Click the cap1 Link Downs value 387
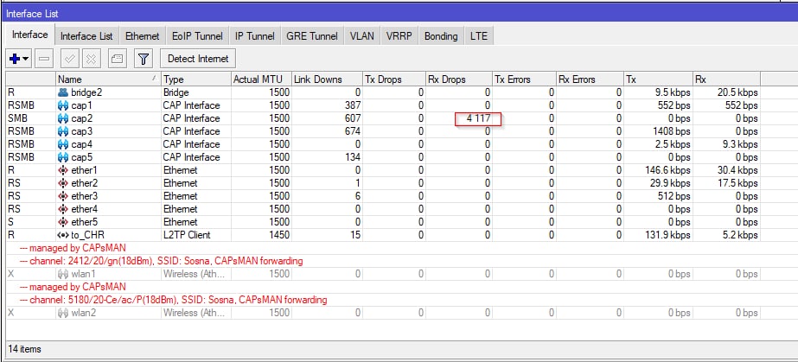 click(351, 105)
